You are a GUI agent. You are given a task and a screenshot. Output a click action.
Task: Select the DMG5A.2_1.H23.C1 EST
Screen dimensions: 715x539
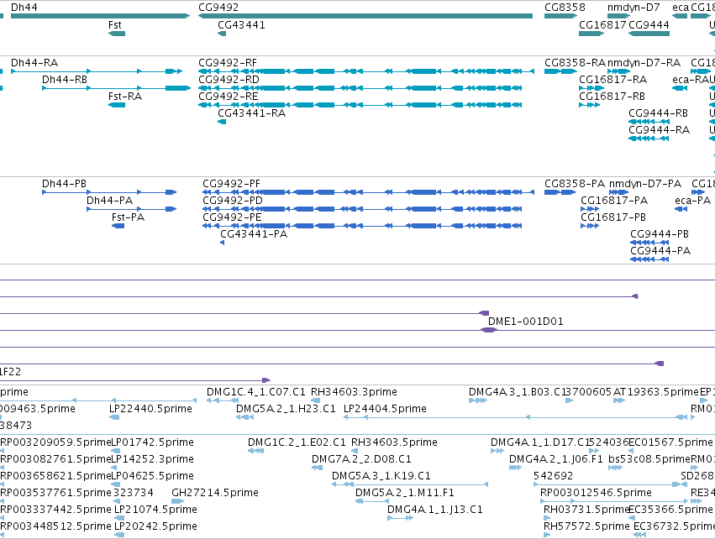[x=244, y=417]
